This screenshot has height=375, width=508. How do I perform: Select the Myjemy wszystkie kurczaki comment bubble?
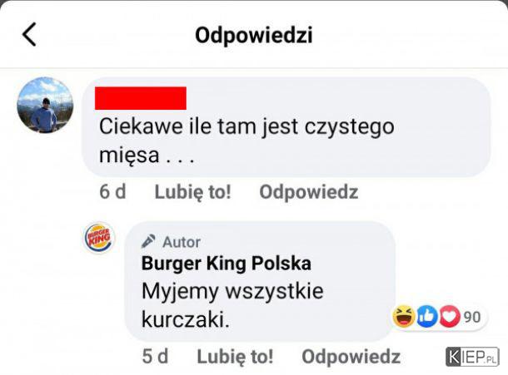click(x=260, y=281)
